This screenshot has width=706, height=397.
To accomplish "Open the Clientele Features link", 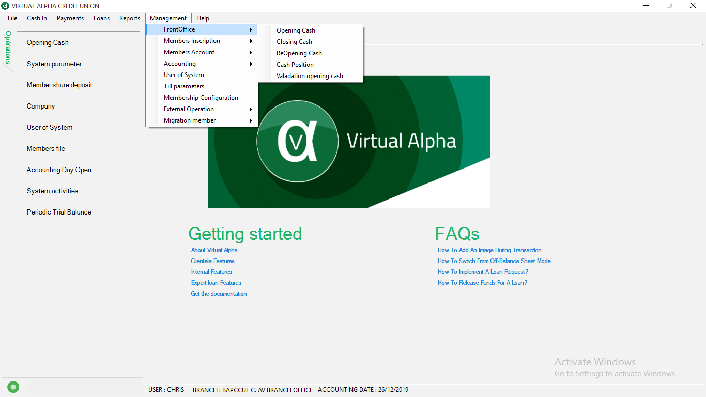I will 212,261.
